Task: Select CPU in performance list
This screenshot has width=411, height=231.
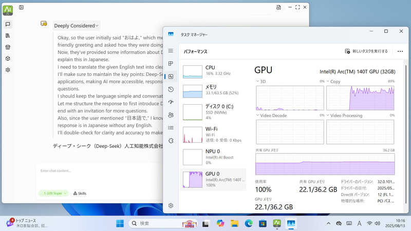Action: click(x=213, y=71)
